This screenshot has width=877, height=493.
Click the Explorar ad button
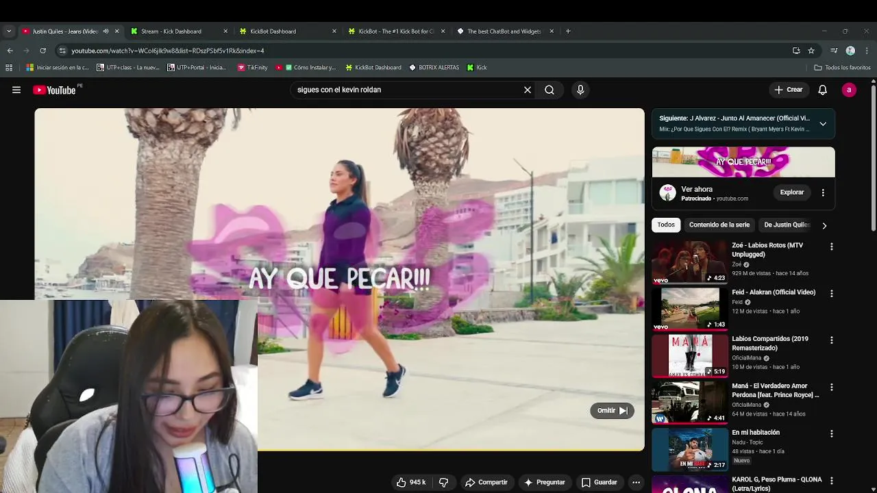tap(791, 192)
